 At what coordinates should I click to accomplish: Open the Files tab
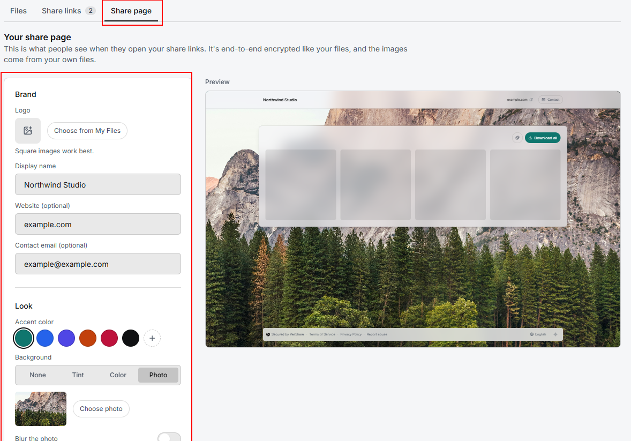coord(19,11)
